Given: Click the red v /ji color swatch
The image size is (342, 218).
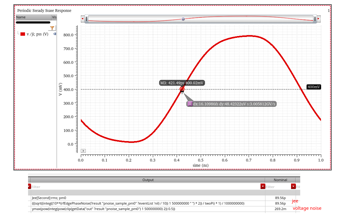Looking at the screenshot, I should click(x=23, y=34).
